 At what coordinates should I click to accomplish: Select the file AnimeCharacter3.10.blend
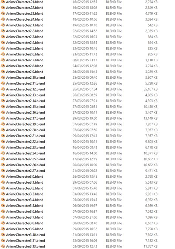[25, 235]
